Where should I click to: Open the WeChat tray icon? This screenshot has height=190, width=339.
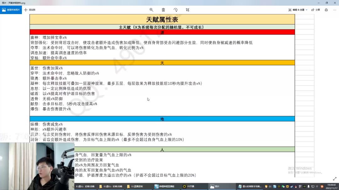[x=283, y=187]
